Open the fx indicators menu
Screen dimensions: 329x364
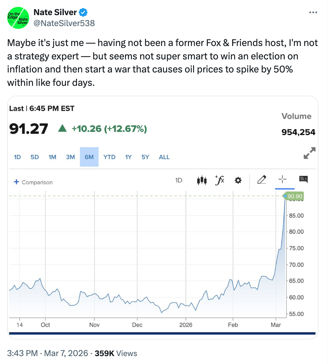[219, 180]
